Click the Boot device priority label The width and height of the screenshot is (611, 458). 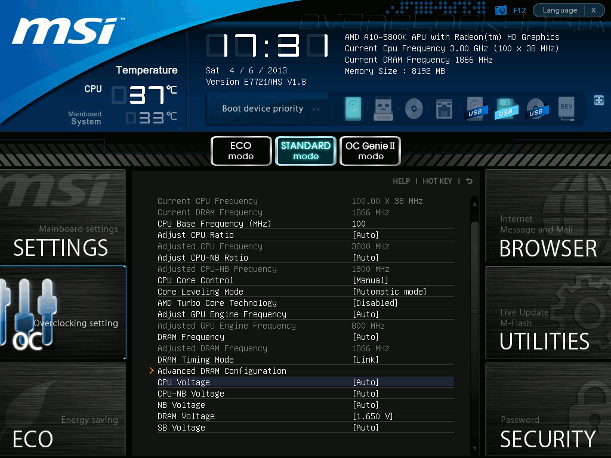coord(263,109)
